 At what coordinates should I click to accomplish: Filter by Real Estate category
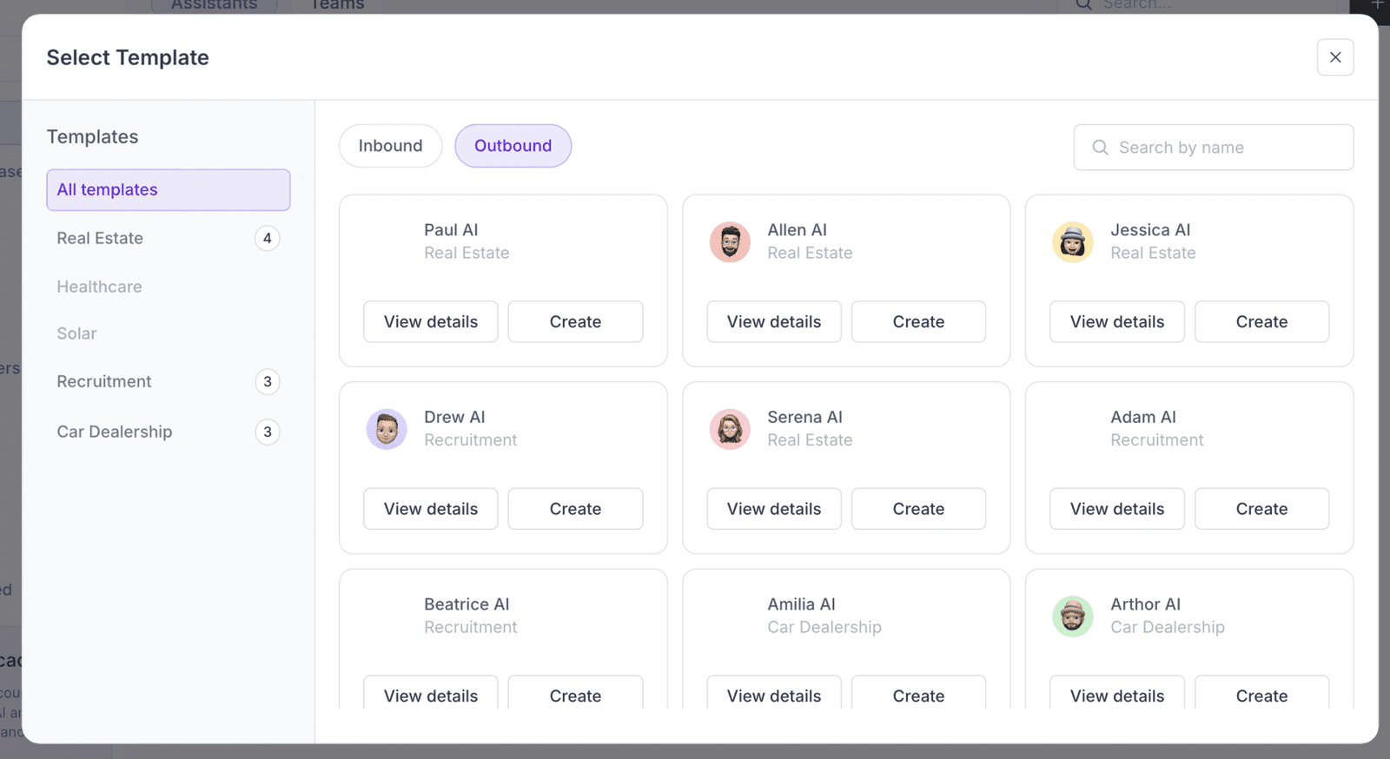pos(169,238)
